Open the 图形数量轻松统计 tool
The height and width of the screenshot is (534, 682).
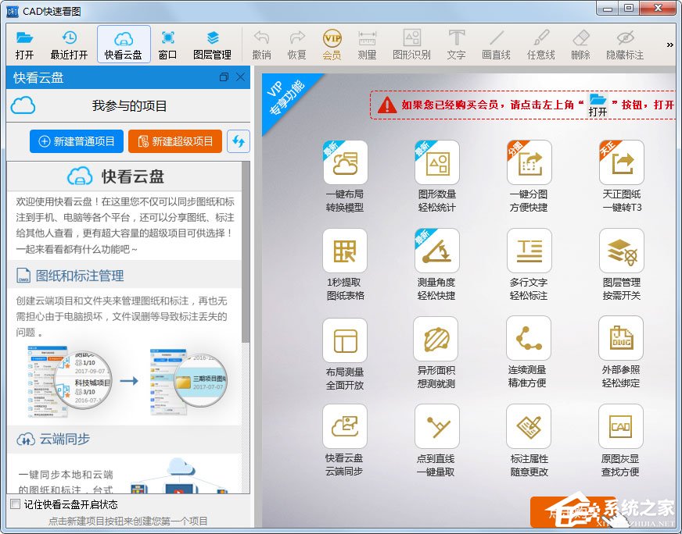coord(436,162)
